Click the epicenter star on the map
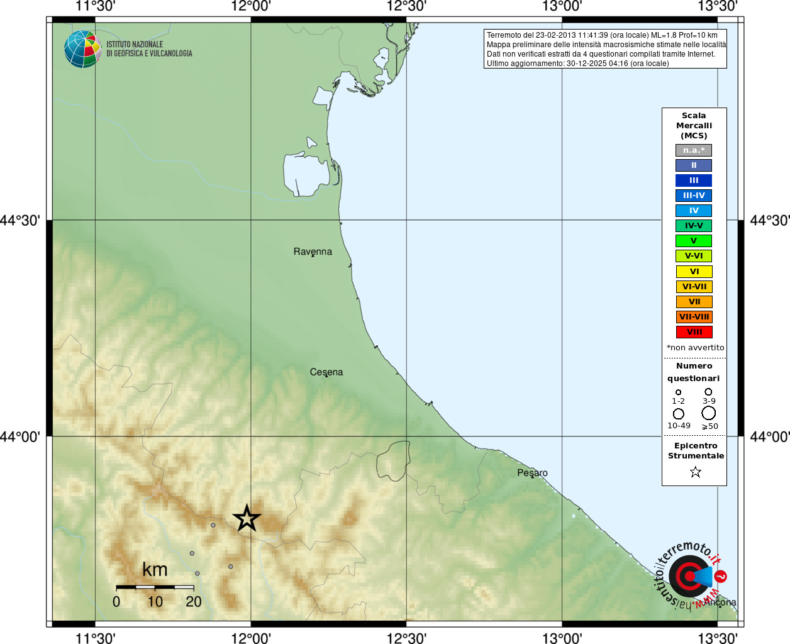 coord(247,518)
